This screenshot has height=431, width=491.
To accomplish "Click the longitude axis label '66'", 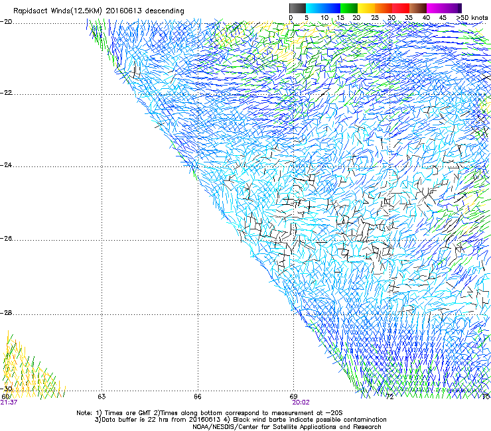I will [198, 397].
